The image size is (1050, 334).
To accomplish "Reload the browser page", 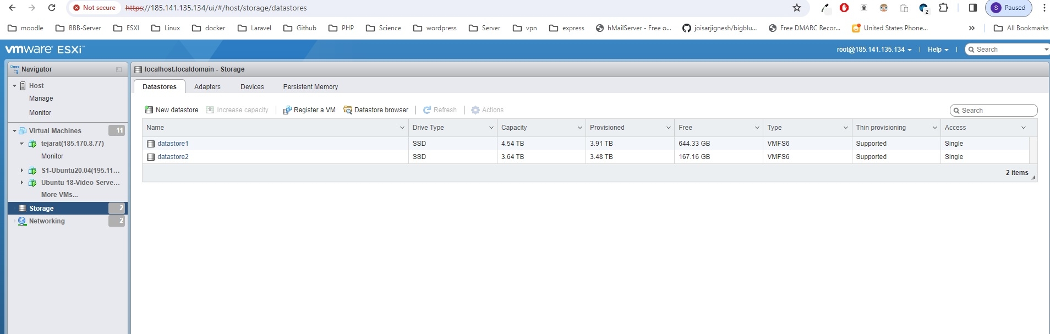I will click(x=52, y=8).
